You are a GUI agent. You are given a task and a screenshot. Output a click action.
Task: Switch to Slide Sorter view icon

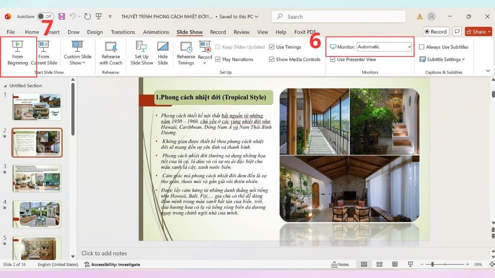pyautogui.click(x=379, y=264)
